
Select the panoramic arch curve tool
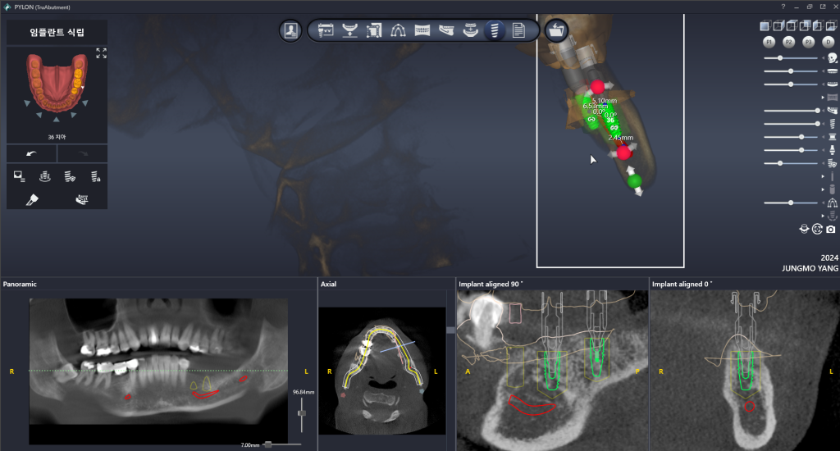pos(398,31)
